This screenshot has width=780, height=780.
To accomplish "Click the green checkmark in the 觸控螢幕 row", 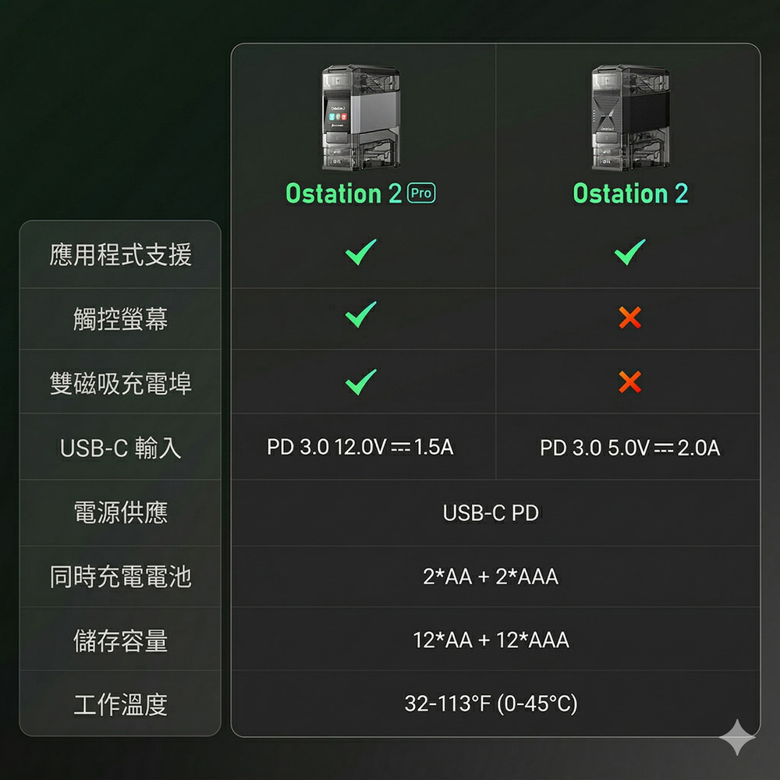I will pyautogui.click(x=360, y=315).
